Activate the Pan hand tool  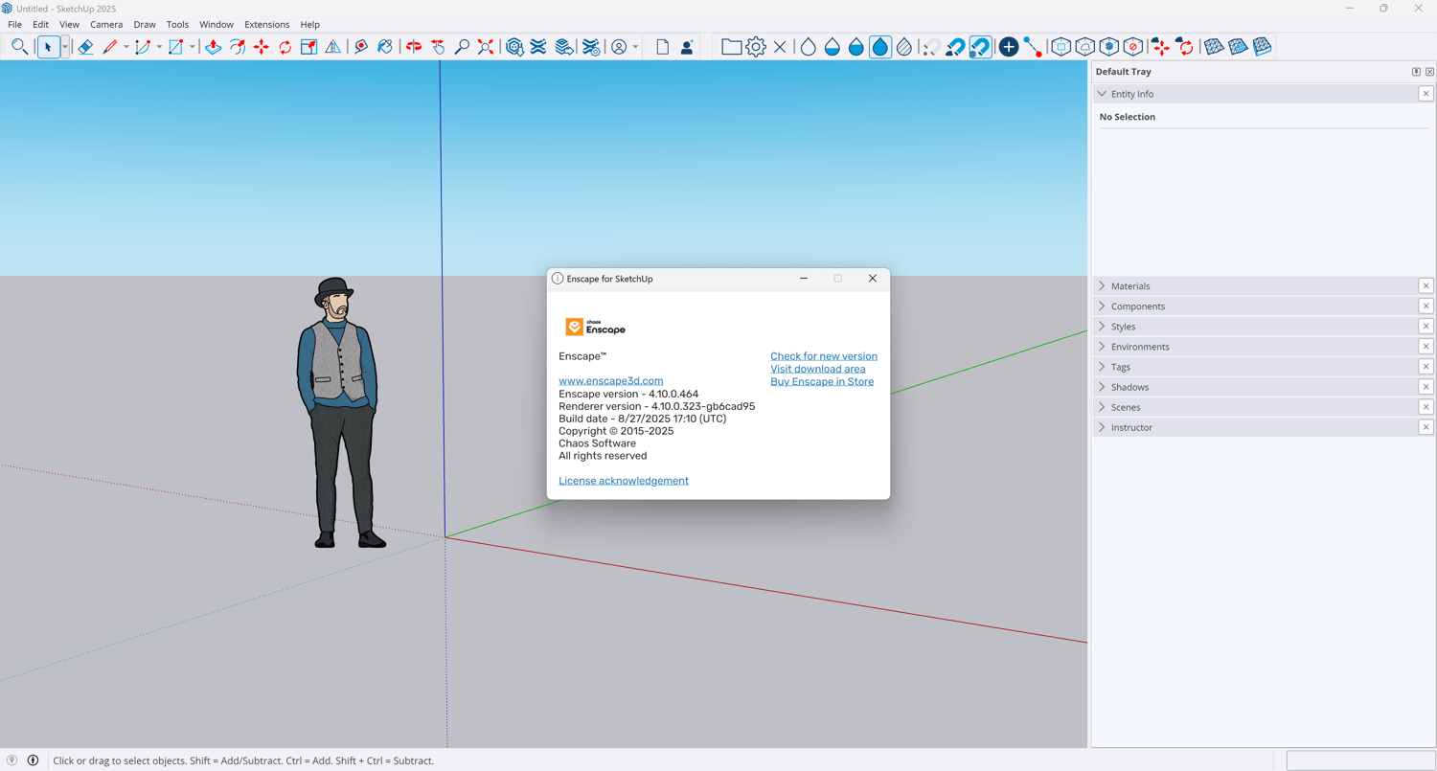tap(438, 47)
